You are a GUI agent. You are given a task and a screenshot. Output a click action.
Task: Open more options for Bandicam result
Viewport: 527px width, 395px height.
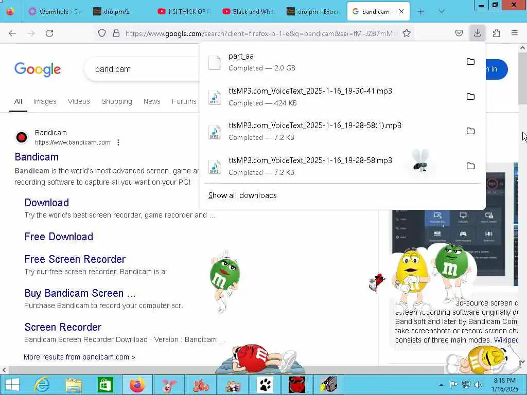(118, 142)
